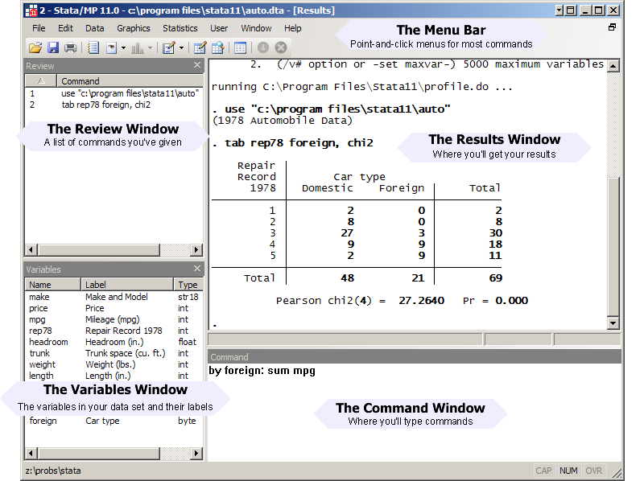Screen dimensions: 644x481
Task: Expand the Graph dropdown arrow
Action: 150,48
